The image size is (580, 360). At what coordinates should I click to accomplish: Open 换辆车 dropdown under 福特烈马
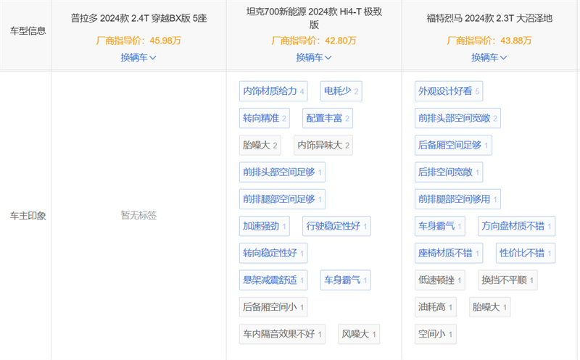[x=489, y=57]
